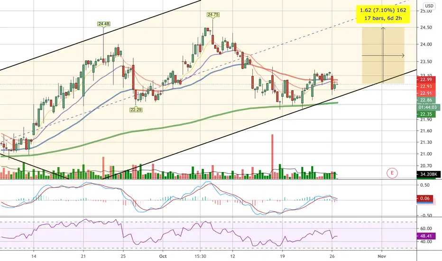This screenshot has width=442, height=261.
Task: Click the USD currency label
Action: (429, 6)
